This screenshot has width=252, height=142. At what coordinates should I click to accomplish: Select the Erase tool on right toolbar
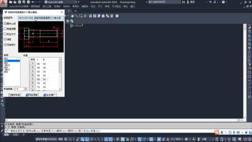[x=249, y=28]
